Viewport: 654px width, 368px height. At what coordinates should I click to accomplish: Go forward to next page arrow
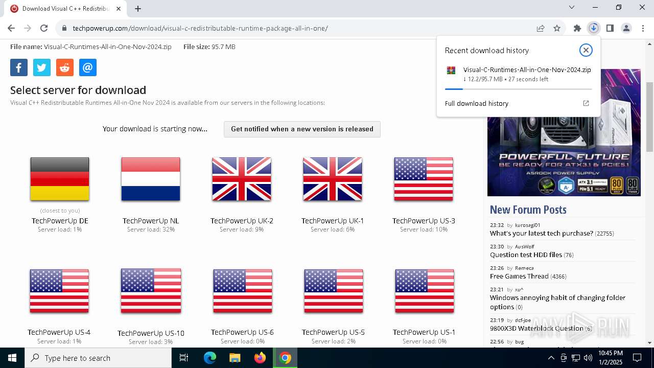28,28
